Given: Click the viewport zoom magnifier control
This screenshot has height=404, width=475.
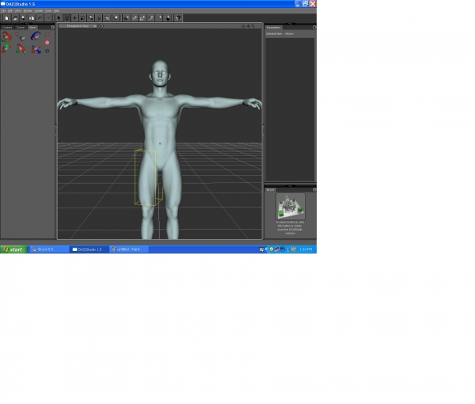Looking at the screenshot, I should [x=253, y=26].
